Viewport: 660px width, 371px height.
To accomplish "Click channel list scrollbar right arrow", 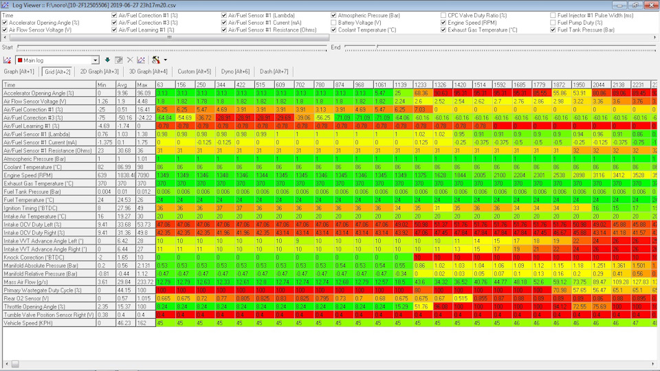I will [x=655, y=37].
